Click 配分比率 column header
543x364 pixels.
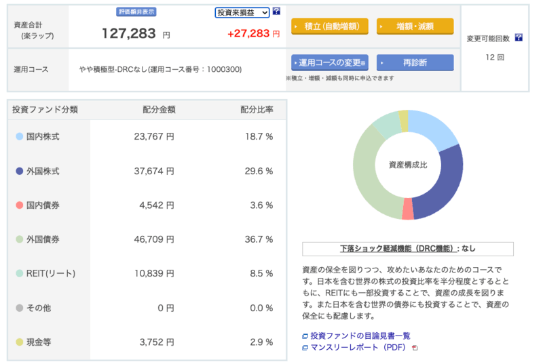coord(257,110)
